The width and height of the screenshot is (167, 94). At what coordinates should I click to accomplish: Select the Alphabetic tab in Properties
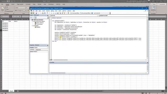click(32, 50)
